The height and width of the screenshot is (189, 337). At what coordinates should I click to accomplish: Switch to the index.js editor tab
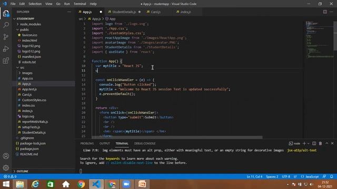(185, 12)
